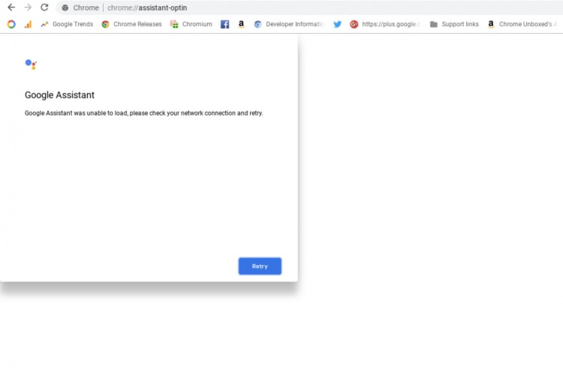Focus the address bar showing chrome://assistant-optin
The height and width of the screenshot is (382, 563).
click(x=309, y=8)
